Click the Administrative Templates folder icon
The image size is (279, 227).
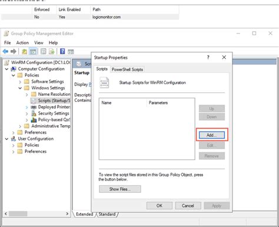[x=26, y=126]
